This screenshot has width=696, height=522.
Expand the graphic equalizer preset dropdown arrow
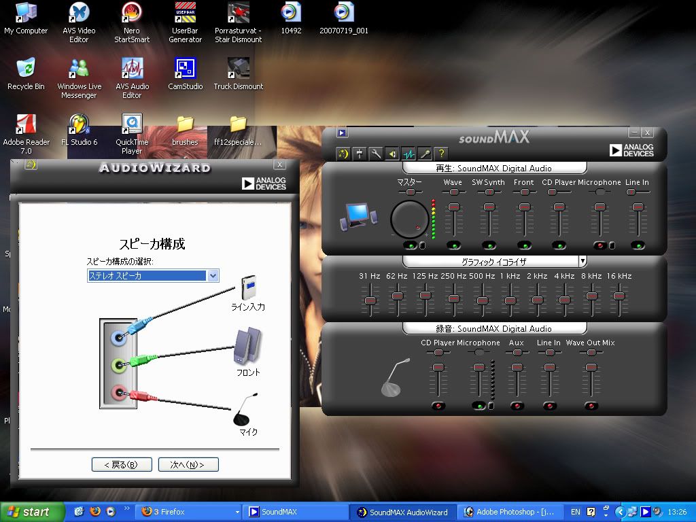pos(582,261)
